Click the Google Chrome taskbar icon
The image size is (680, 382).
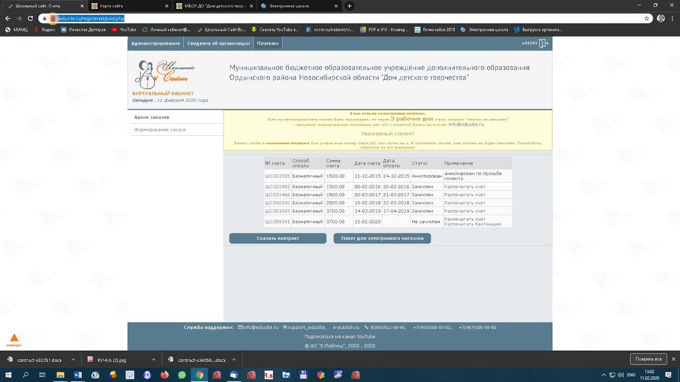click(x=199, y=375)
